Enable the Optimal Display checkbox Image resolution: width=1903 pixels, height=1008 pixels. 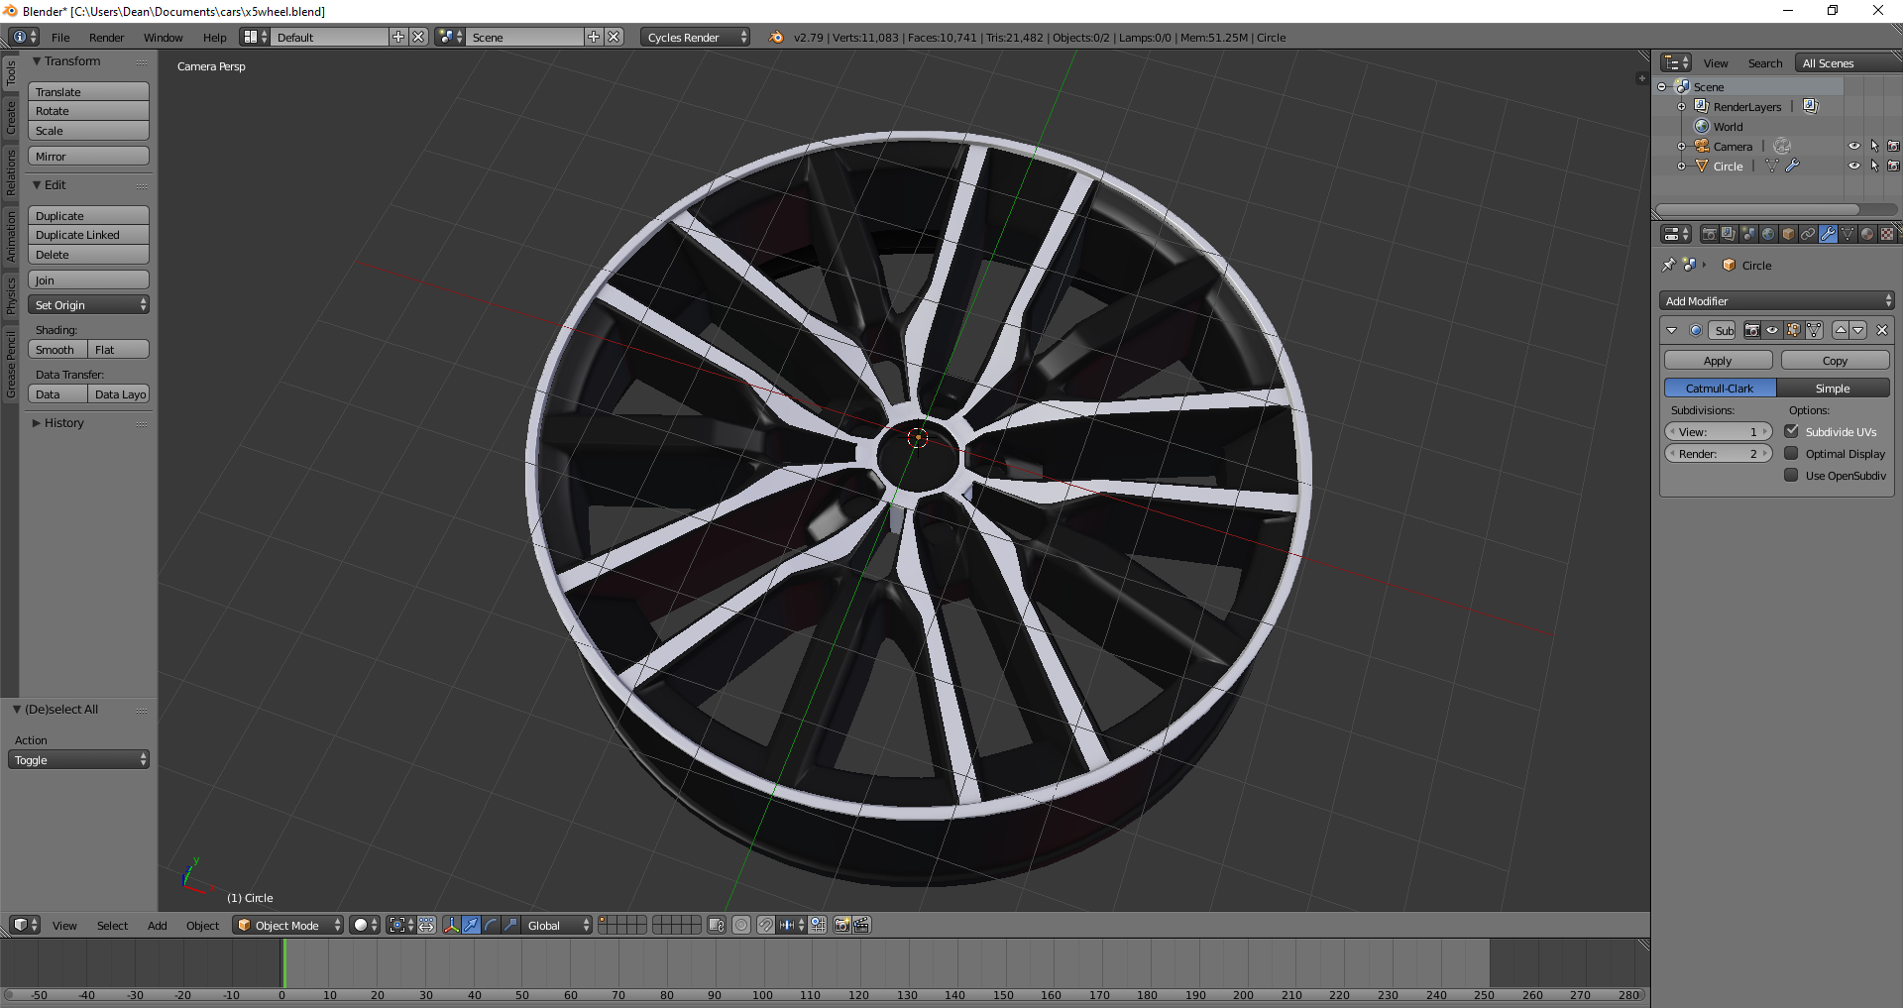(x=1791, y=453)
